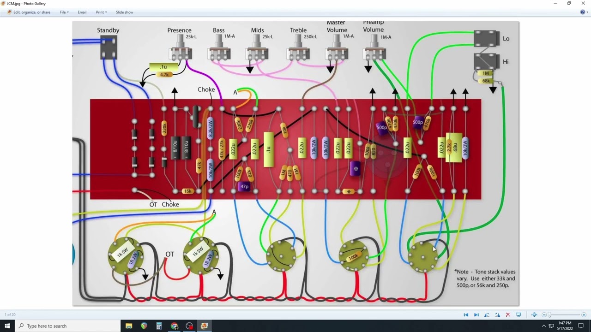The height and width of the screenshot is (332, 591).
Task: Open the Print menu dropdown
Action: pos(101,12)
